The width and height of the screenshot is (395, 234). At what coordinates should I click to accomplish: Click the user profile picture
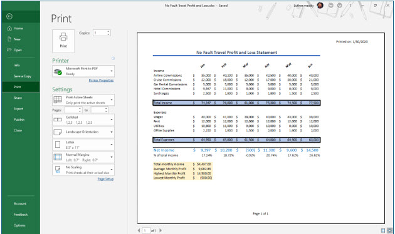[320, 5]
